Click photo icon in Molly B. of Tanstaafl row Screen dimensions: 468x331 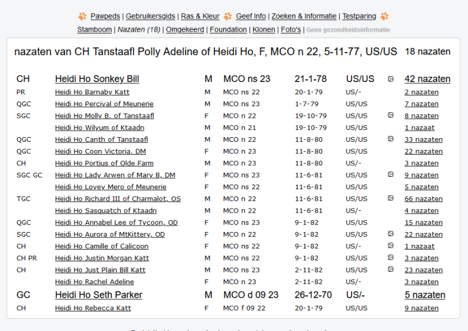391,115
